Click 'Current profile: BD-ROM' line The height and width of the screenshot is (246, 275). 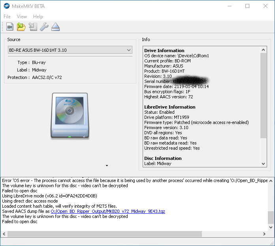click(x=168, y=61)
